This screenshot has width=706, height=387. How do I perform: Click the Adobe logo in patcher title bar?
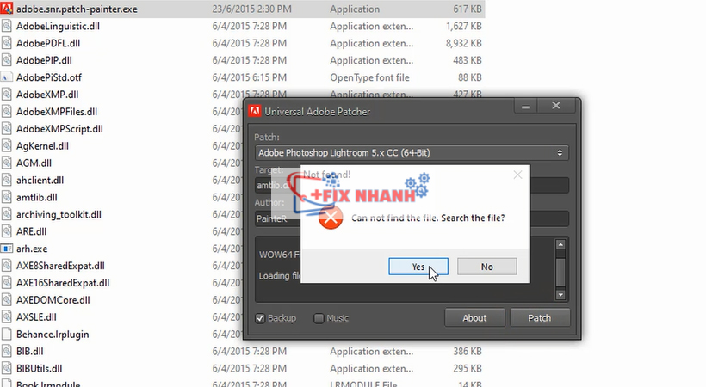pos(255,111)
